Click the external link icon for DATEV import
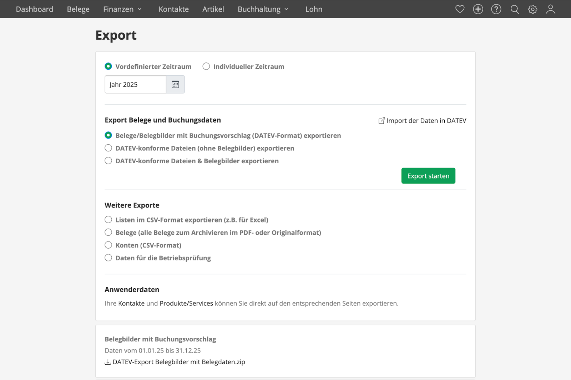 click(x=381, y=121)
